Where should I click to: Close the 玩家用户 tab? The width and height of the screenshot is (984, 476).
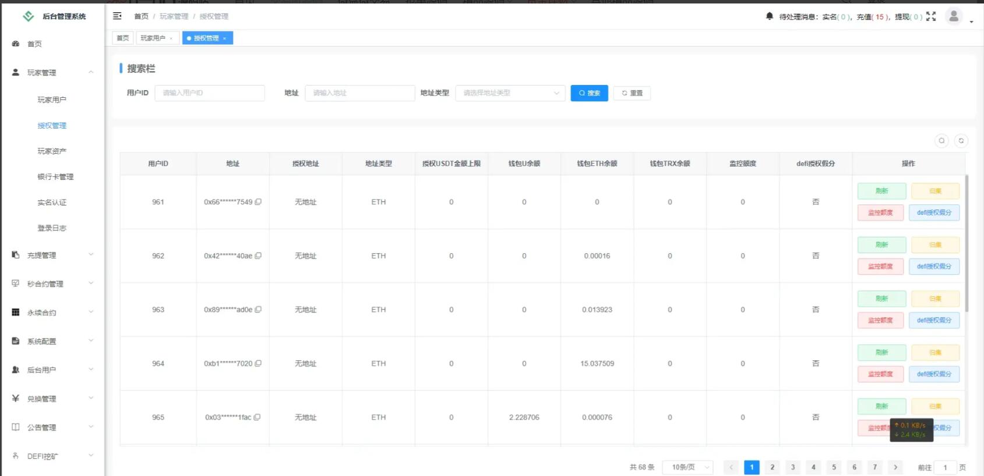coord(171,38)
